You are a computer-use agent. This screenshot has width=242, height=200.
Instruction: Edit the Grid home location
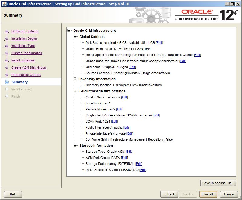pos(132,67)
